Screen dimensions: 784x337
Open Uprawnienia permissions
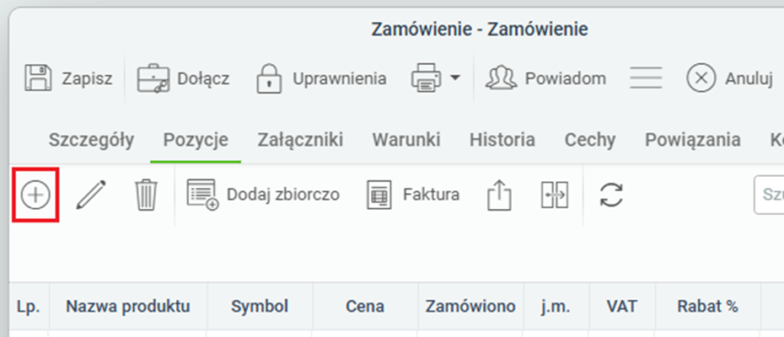pos(321,78)
